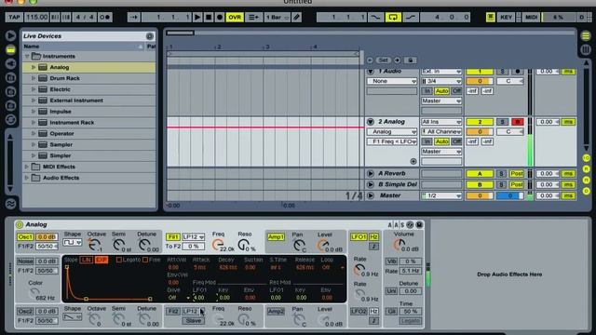Open the LP12 filter type dropdown for Fil1
596x335 pixels.
(x=193, y=237)
